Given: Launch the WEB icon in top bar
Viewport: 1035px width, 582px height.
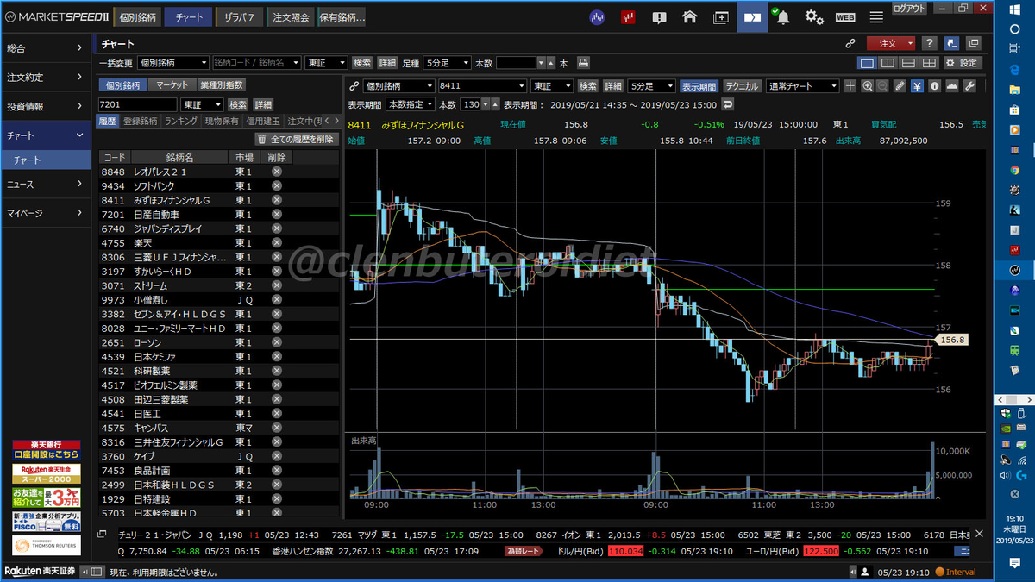Looking at the screenshot, I should pos(845,16).
